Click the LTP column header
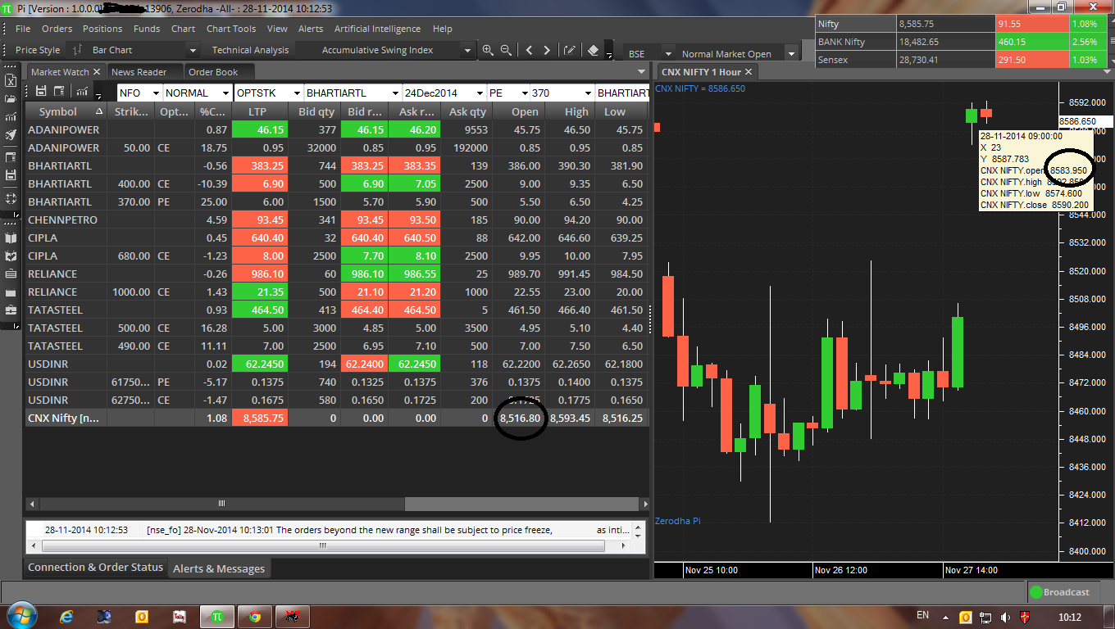 tap(257, 111)
